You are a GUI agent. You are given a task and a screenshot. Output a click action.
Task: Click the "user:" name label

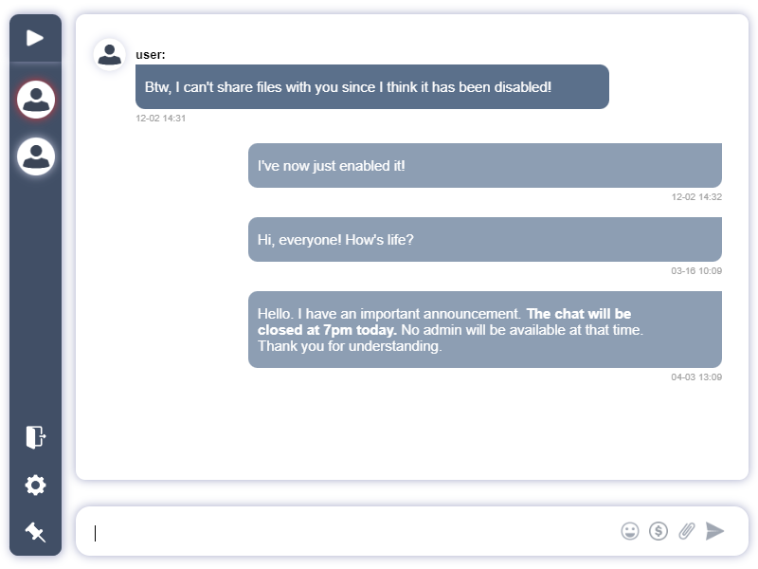[150, 54]
